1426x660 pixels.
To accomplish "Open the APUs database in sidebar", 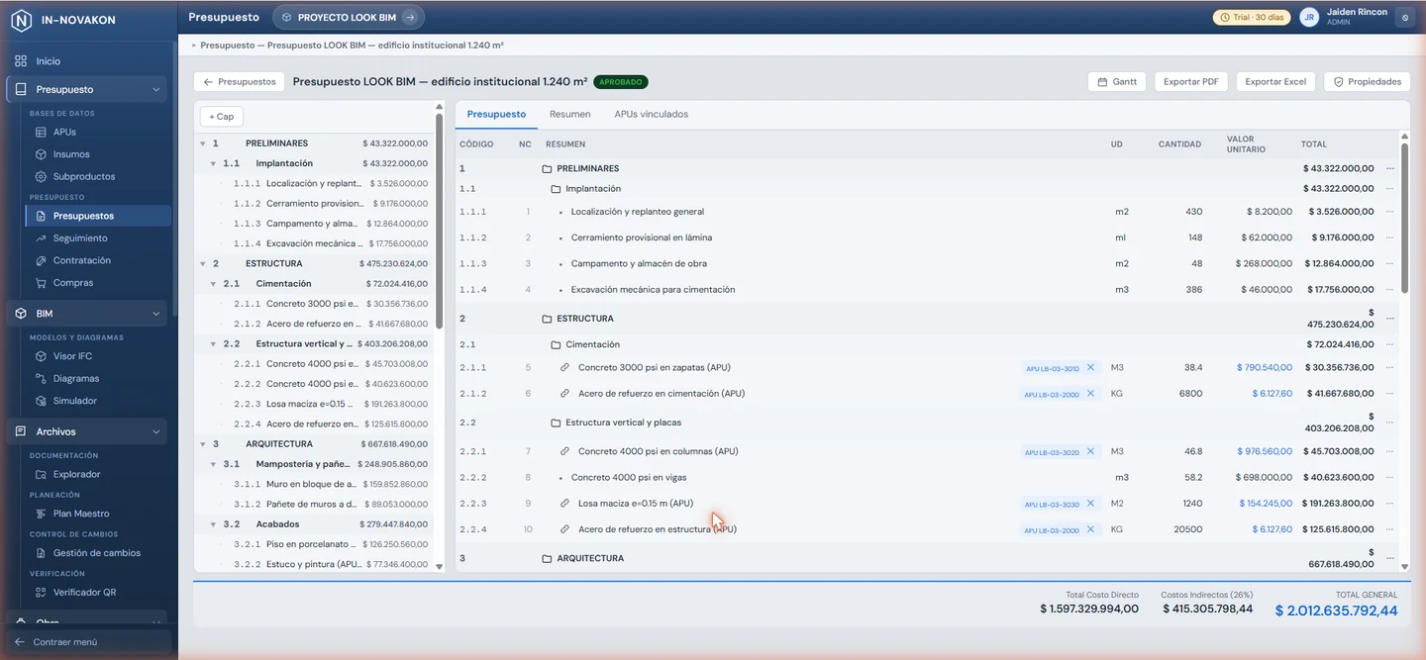I will 64,132.
